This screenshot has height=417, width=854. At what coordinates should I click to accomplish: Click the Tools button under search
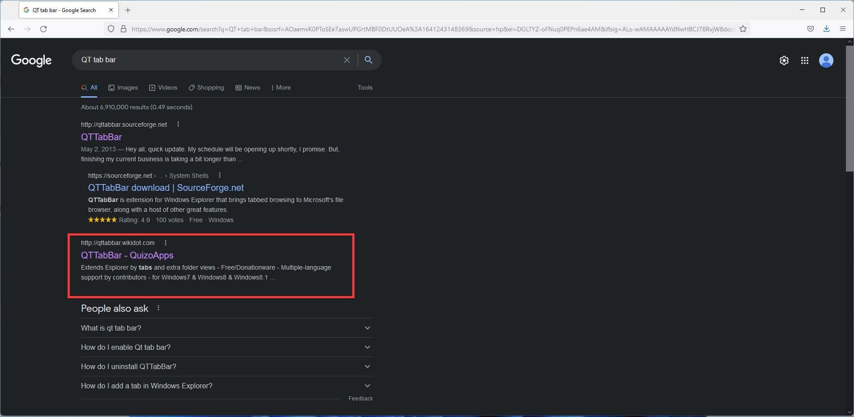pos(365,88)
